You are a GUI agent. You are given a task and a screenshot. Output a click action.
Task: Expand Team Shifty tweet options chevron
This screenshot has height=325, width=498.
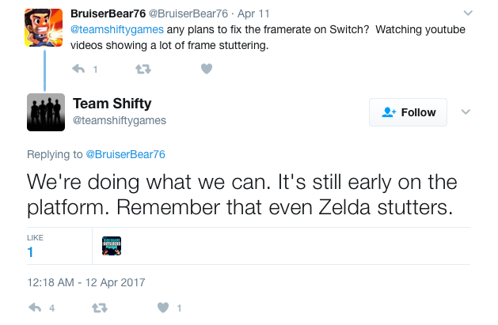466,112
